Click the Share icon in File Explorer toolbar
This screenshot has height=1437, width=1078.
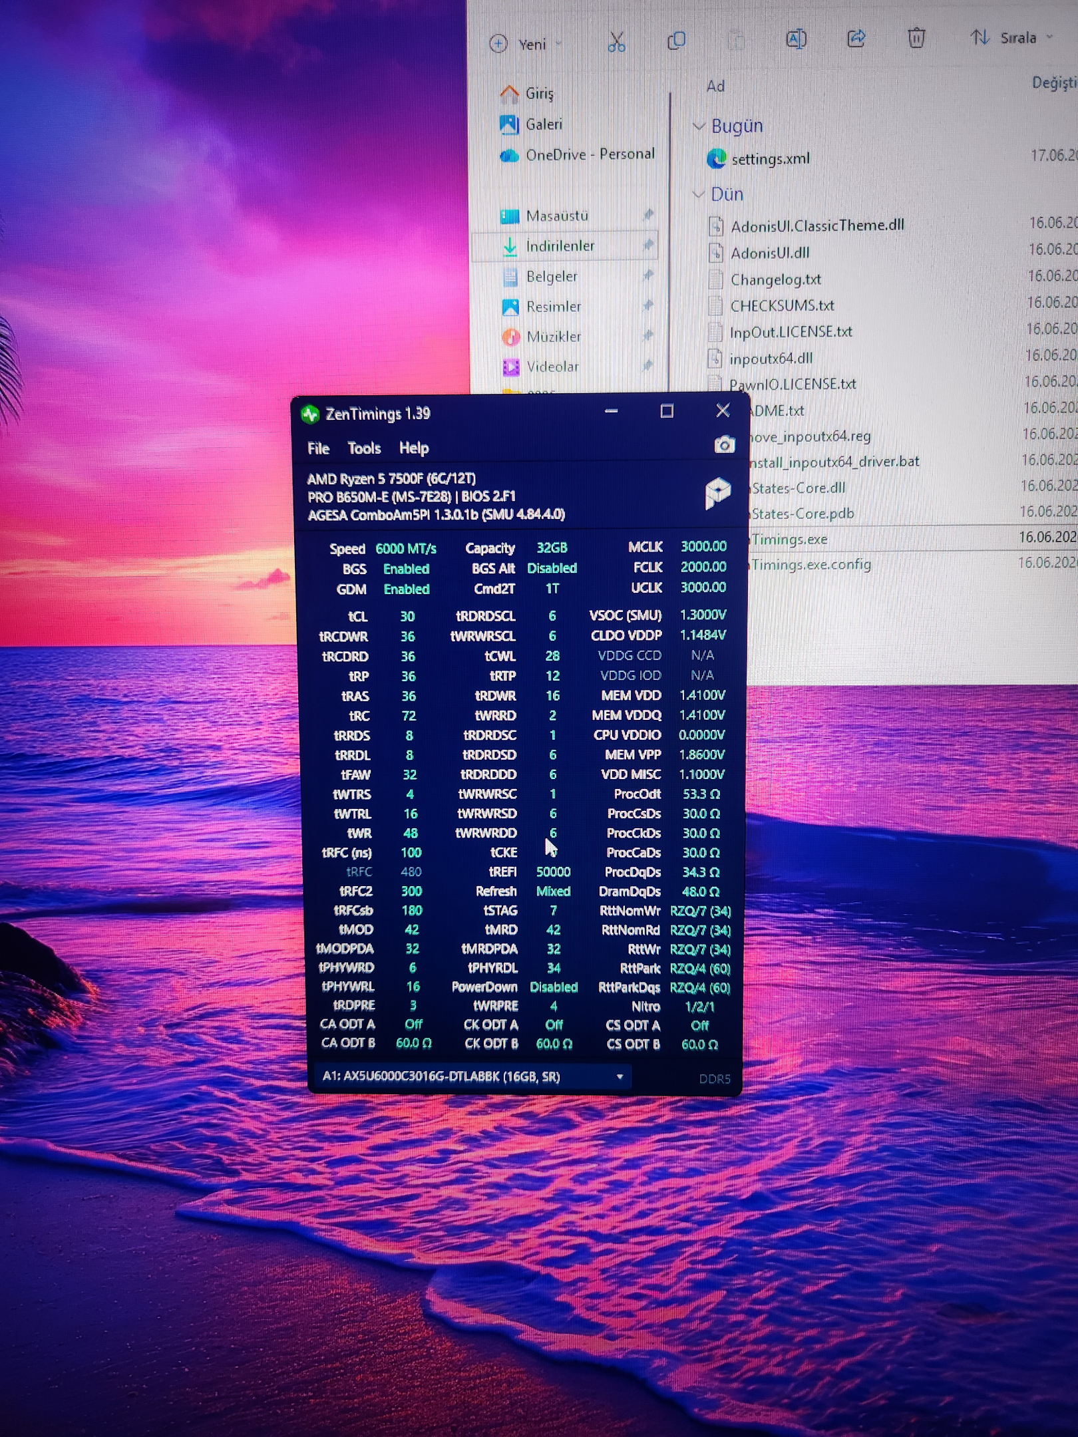[x=856, y=39]
